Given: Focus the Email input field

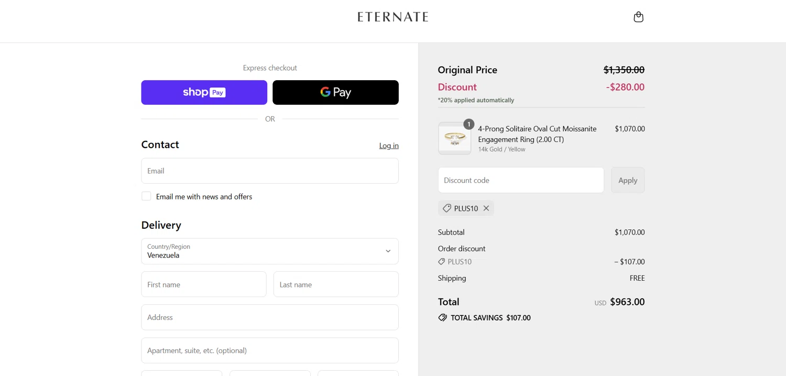Looking at the screenshot, I should pos(270,171).
